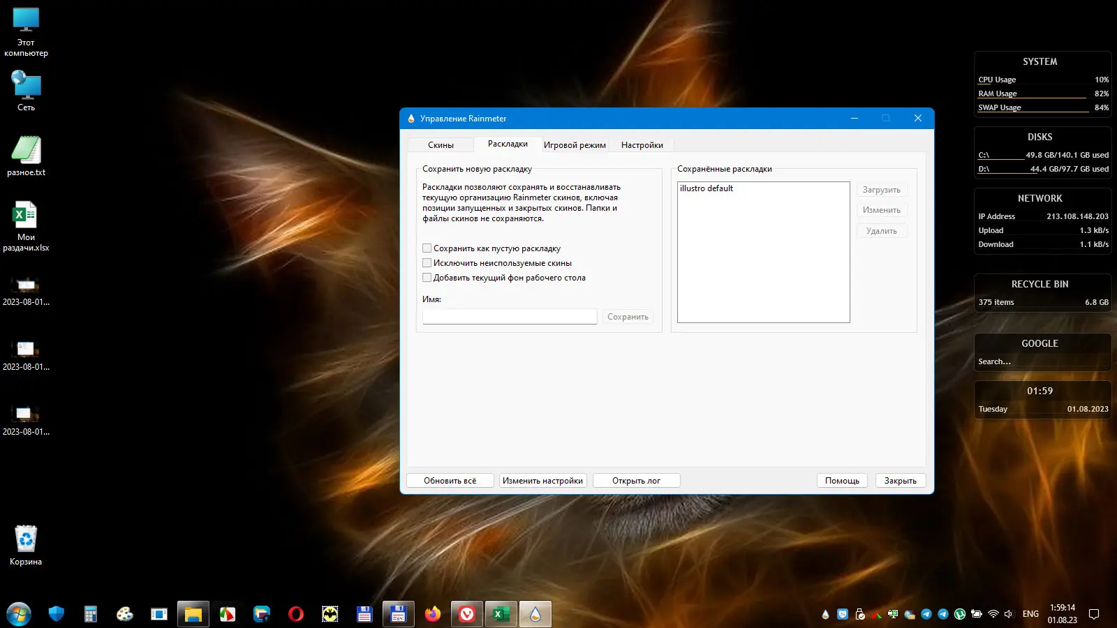Launch Opera browser from the taskbar
Viewport: 1117px width, 628px height.
pos(296,614)
